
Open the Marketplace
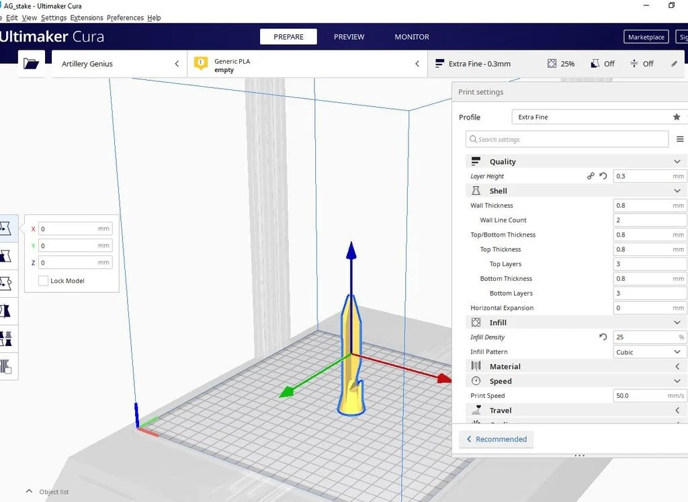point(646,37)
